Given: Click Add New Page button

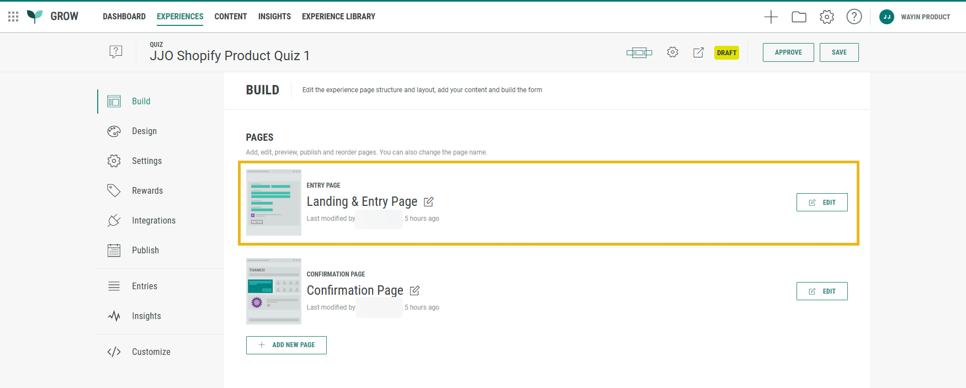Looking at the screenshot, I should coord(286,345).
